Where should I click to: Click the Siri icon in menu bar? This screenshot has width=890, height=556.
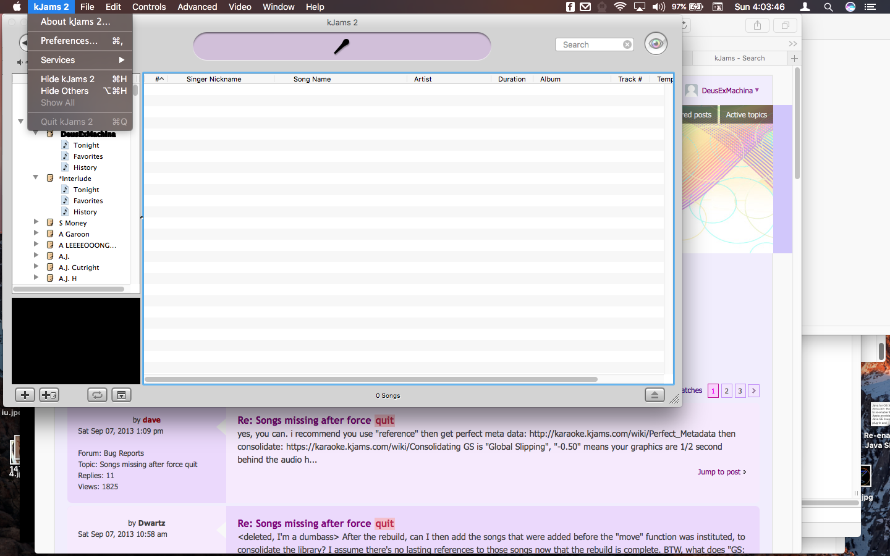coord(850,7)
